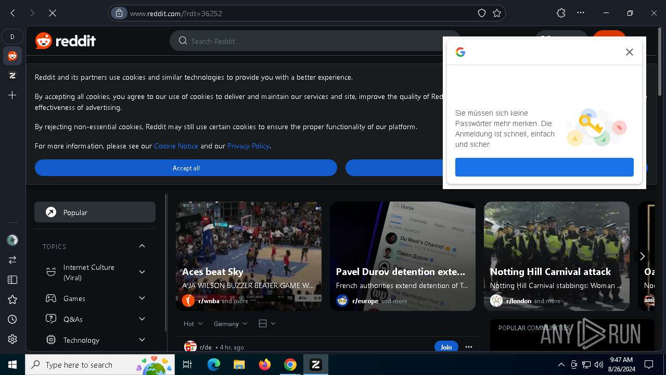
Task: Open File Explorer from taskbar
Action: pyautogui.click(x=239, y=365)
